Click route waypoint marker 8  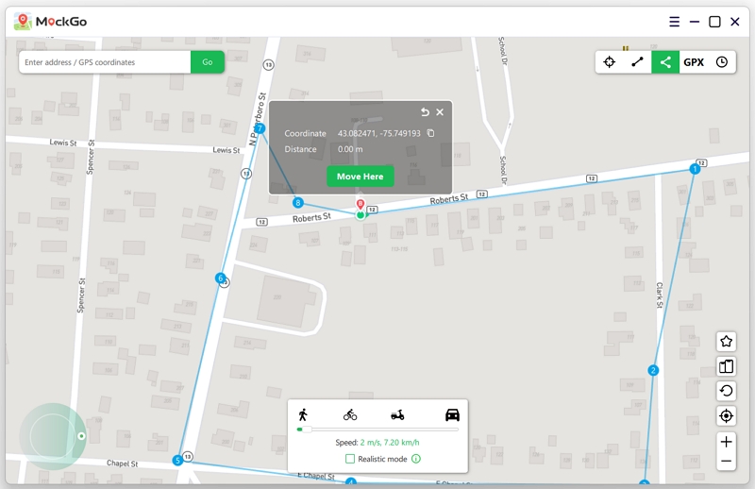298,203
